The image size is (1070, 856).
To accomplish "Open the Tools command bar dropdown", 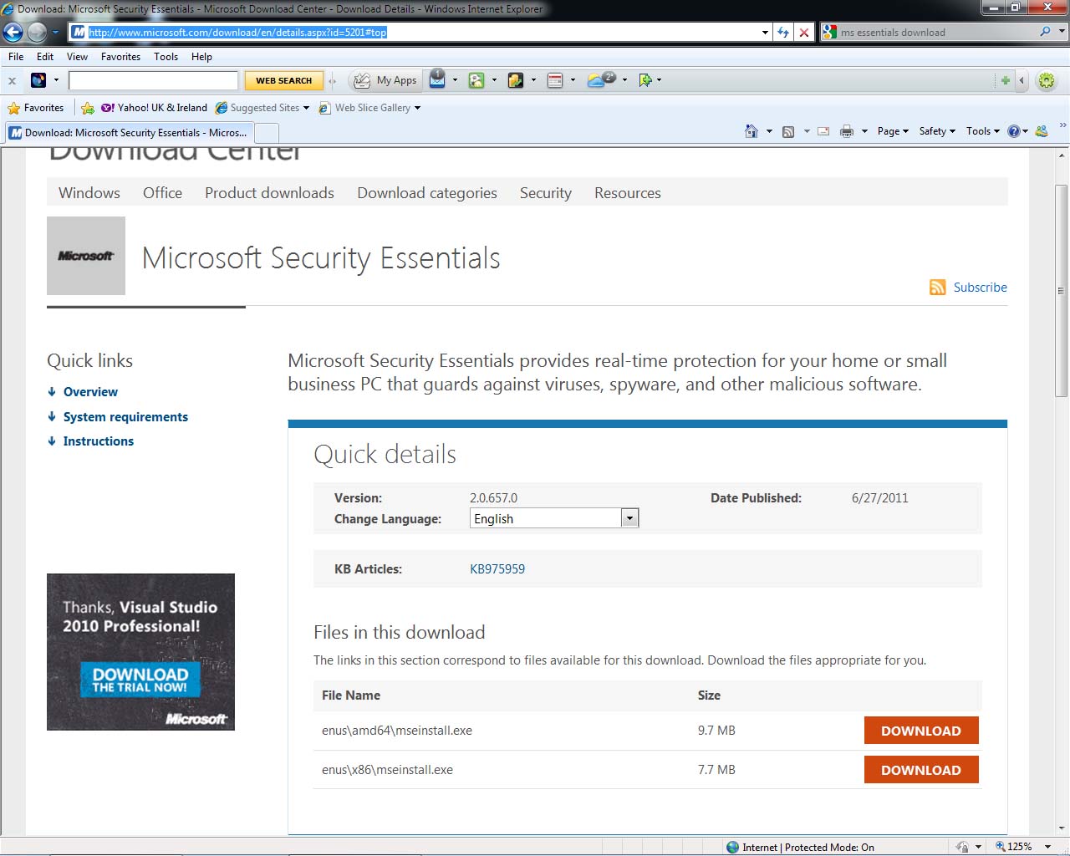I will click(x=983, y=131).
